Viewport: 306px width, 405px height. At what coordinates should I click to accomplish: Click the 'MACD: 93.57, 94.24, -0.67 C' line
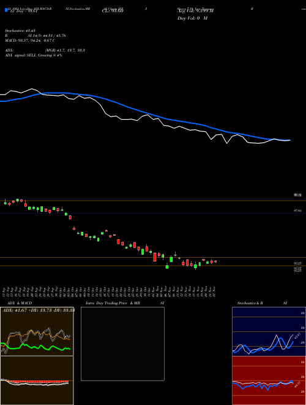[30, 40]
